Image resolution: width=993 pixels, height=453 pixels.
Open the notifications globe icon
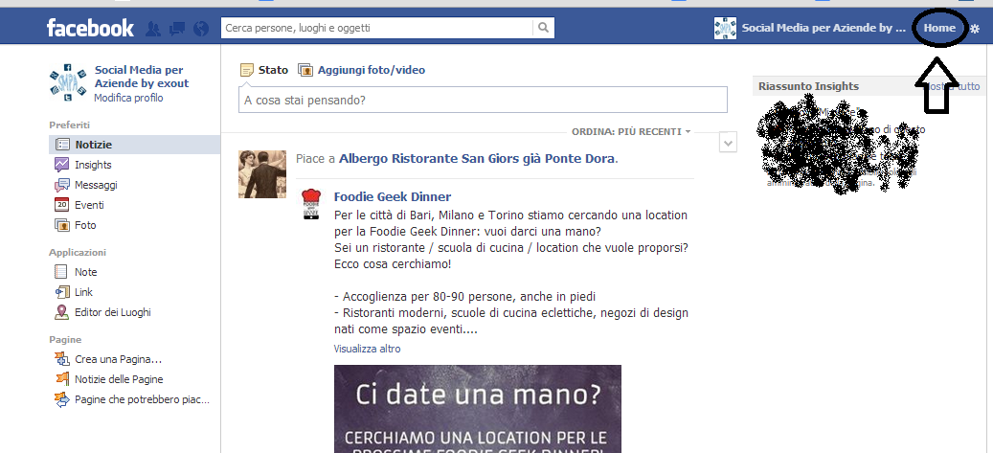coord(200,29)
